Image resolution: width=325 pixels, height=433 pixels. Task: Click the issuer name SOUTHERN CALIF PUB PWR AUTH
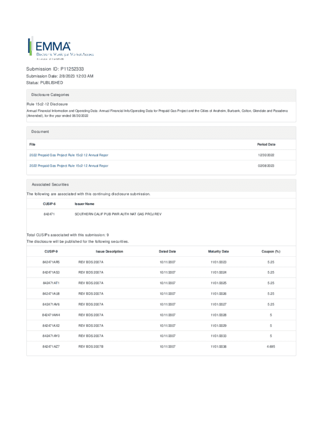point(118,214)
